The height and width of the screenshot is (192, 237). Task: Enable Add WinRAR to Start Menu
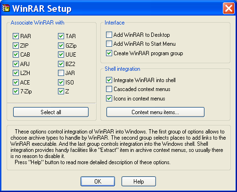click(x=109, y=44)
